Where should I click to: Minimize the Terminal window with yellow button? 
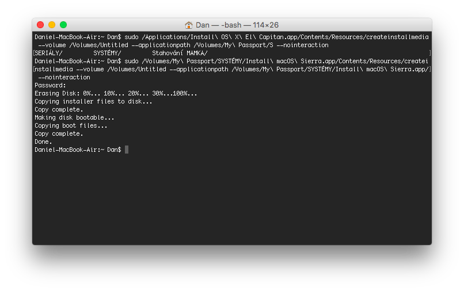click(x=52, y=25)
